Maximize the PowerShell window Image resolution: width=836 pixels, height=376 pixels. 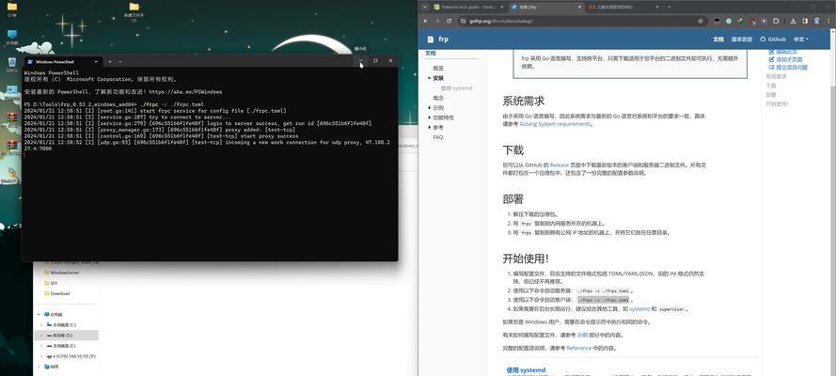click(375, 61)
